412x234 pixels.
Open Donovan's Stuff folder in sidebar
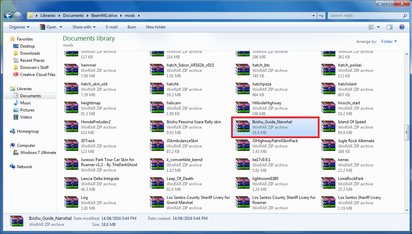coord(34,68)
